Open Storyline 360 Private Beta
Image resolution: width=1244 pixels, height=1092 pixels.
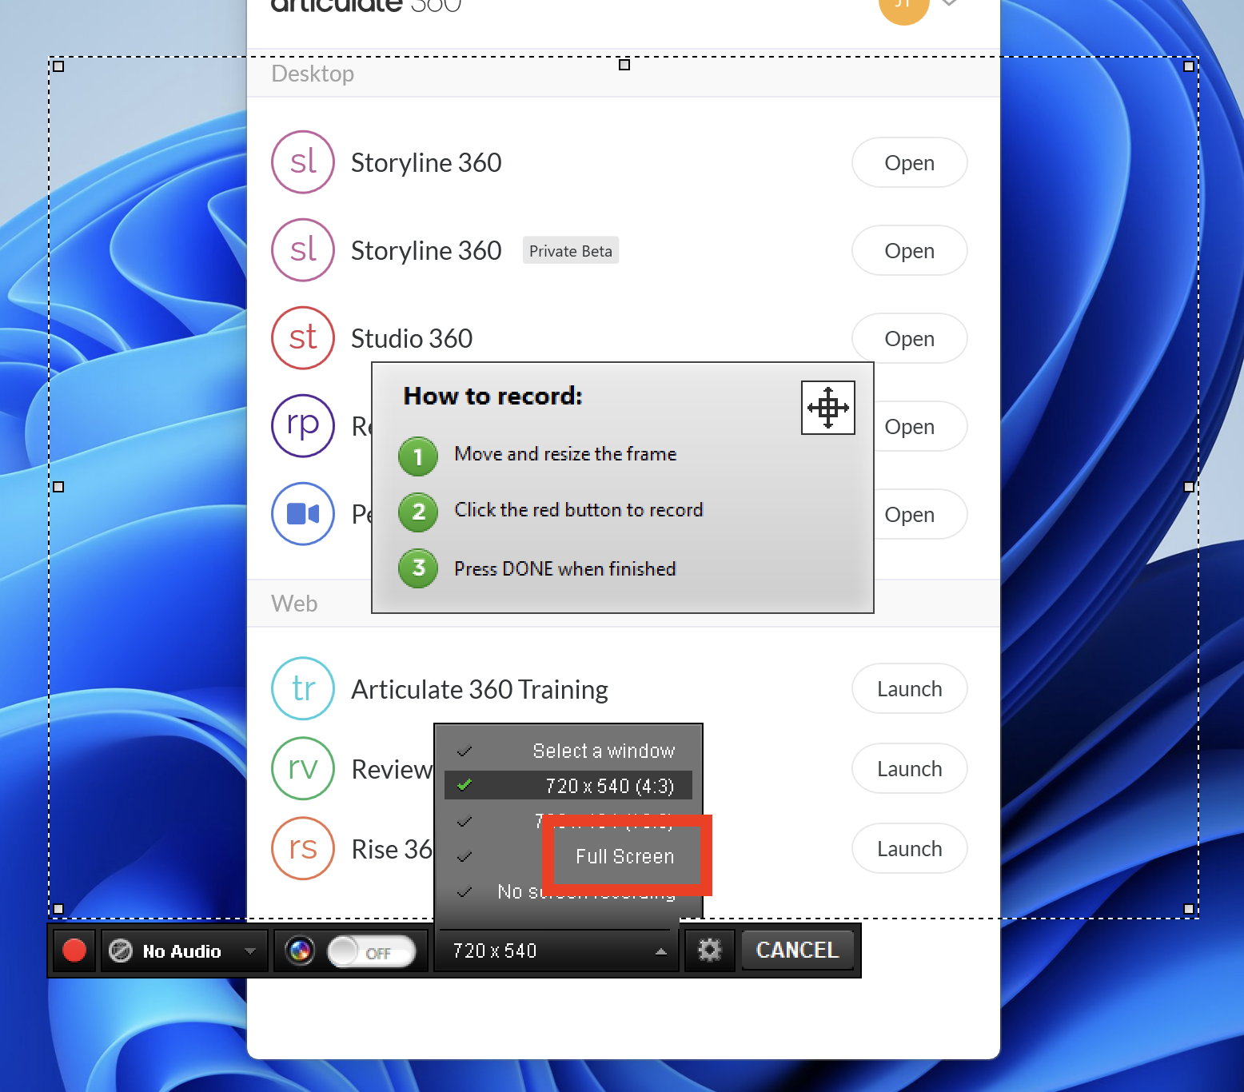(x=910, y=250)
